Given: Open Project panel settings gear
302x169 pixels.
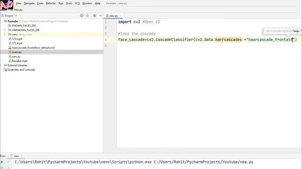Looking at the screenshot, I should click(94, 15).
